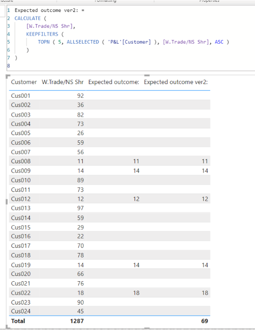Screen dimensions: 255x331
Task: Click the ver2 total value 69
Action: coord(204,321)
